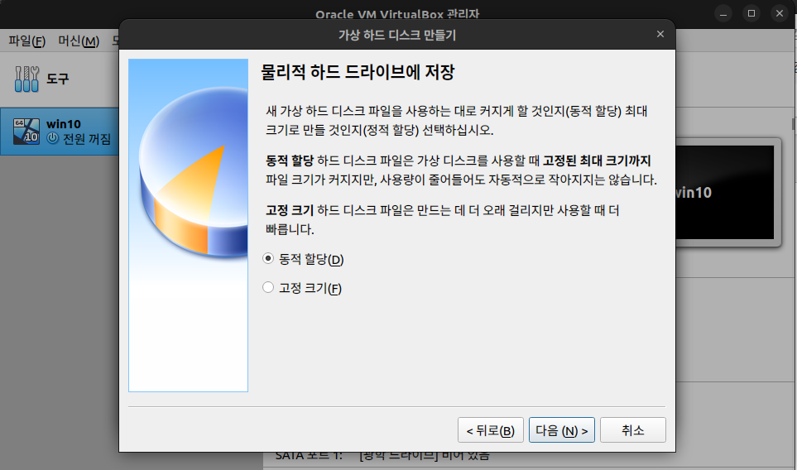Click the 다음(N) > button
Screen dimensions: 797x470
(x=562, y=429)
